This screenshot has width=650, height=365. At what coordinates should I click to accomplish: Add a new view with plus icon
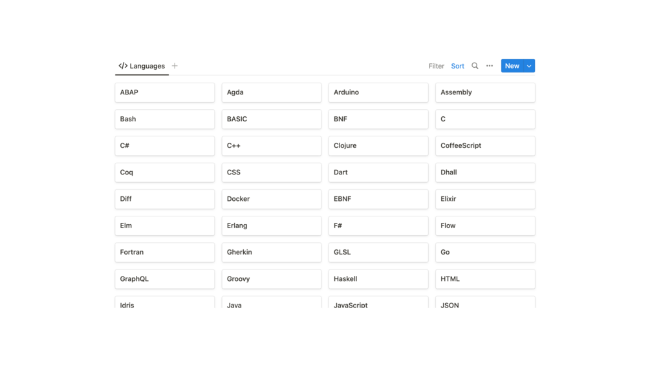(175, 66)
